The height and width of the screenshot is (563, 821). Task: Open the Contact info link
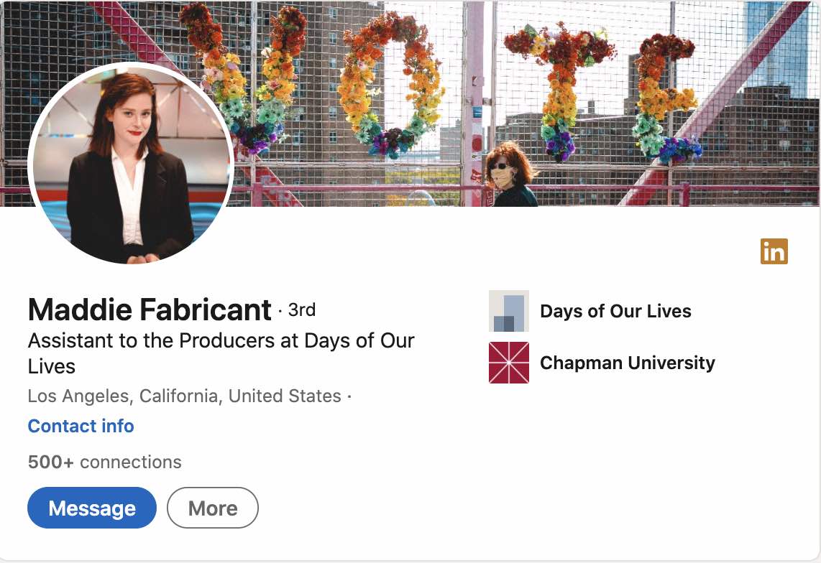(81, 426)
